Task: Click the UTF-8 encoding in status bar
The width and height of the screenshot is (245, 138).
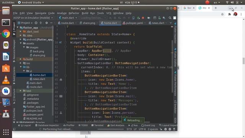Action: click(x=142, y=129)
